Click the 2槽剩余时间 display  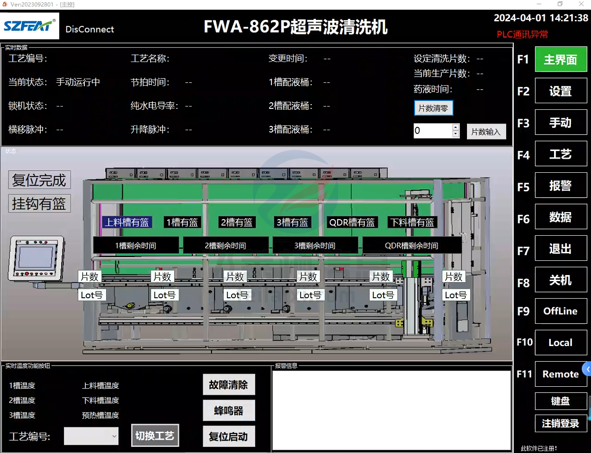225,245
